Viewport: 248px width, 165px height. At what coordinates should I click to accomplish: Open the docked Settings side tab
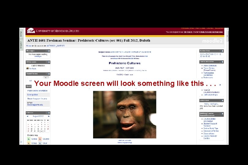click(21, 34)
